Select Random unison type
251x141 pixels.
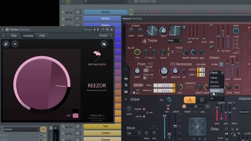click(x=217, y=90)
